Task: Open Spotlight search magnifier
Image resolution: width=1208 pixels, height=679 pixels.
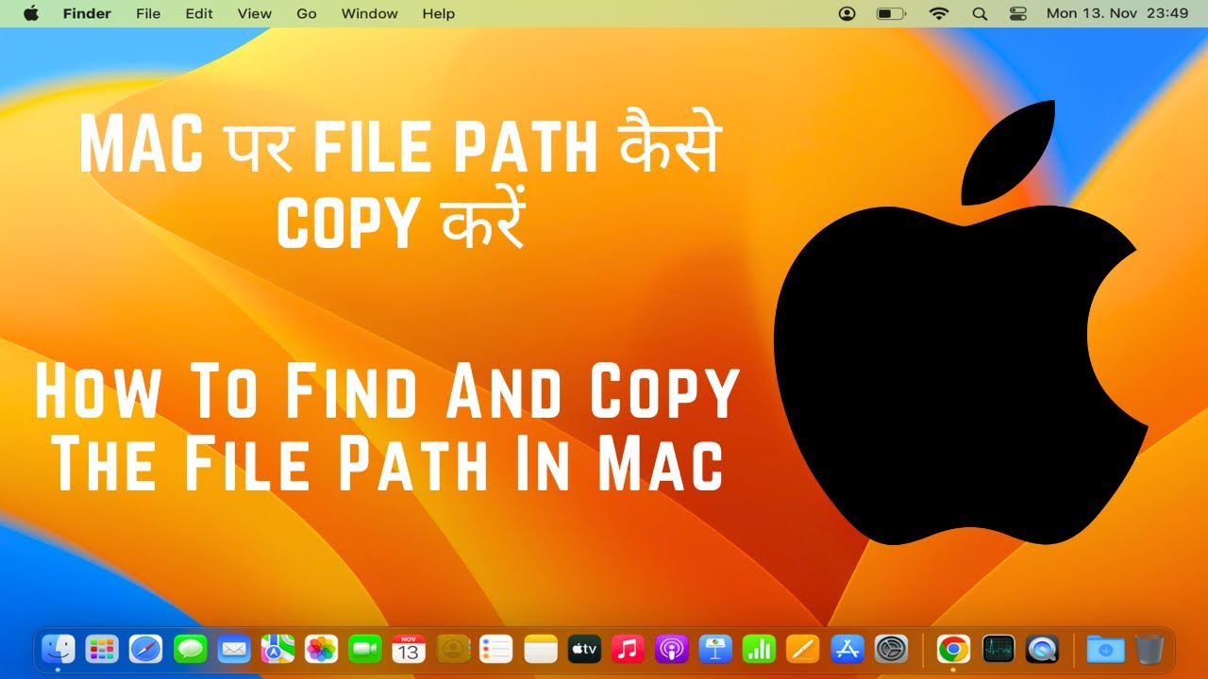Action: click(x=980, y=13)
